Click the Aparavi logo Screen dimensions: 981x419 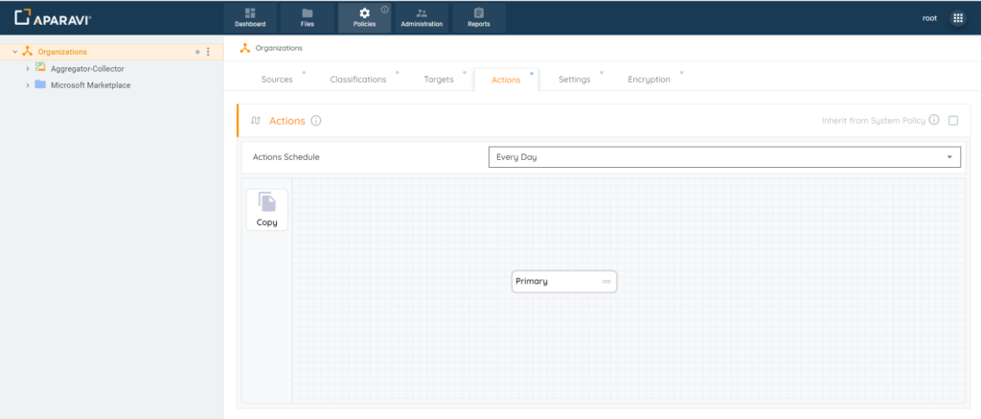(54, 18)
